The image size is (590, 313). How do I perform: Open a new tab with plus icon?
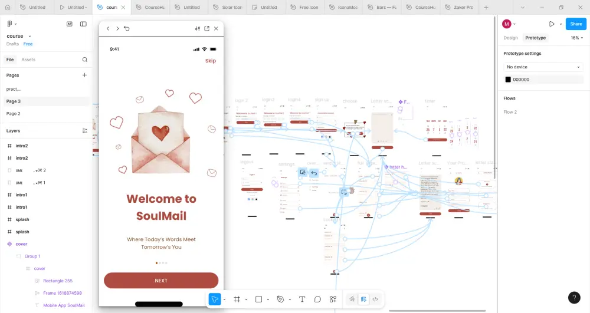[486, 7]
